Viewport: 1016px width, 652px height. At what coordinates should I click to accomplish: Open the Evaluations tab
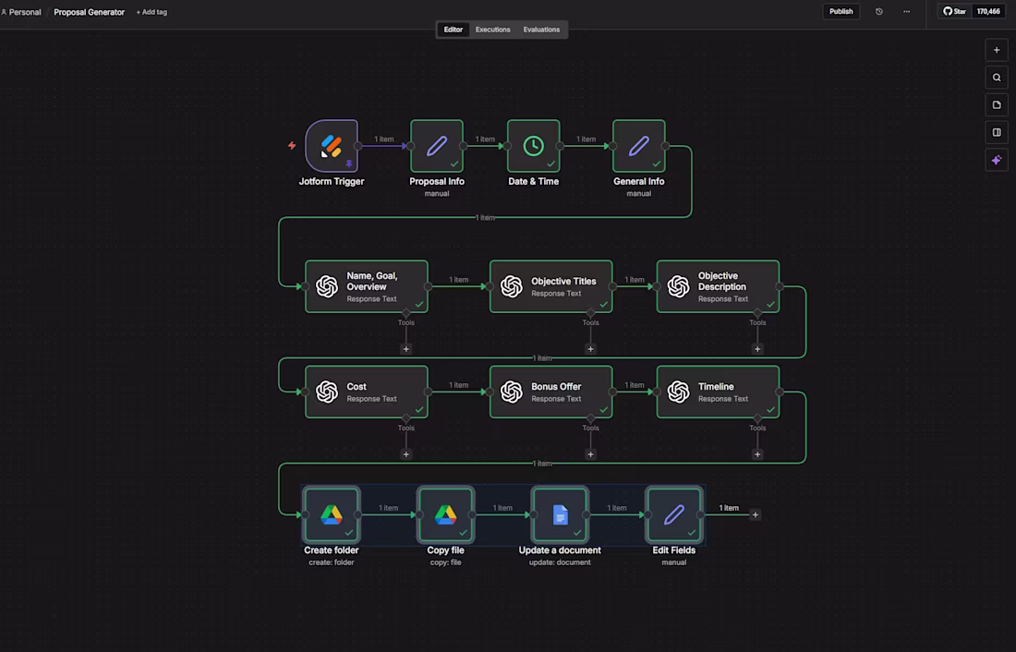[x=541, y=29]
